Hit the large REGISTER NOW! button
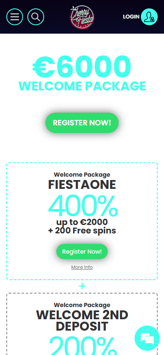The height and width of the screenshot is (355, 164). click(82, 123)
